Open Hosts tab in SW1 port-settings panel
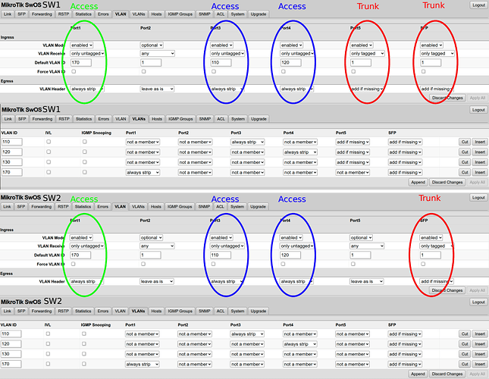Screen dimensions: 489x379 (156, 14)
